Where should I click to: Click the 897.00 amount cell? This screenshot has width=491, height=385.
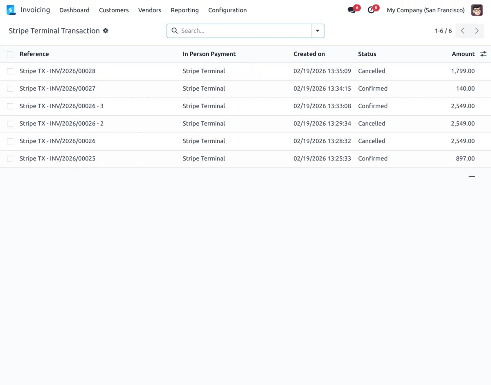tap(466, 159)
